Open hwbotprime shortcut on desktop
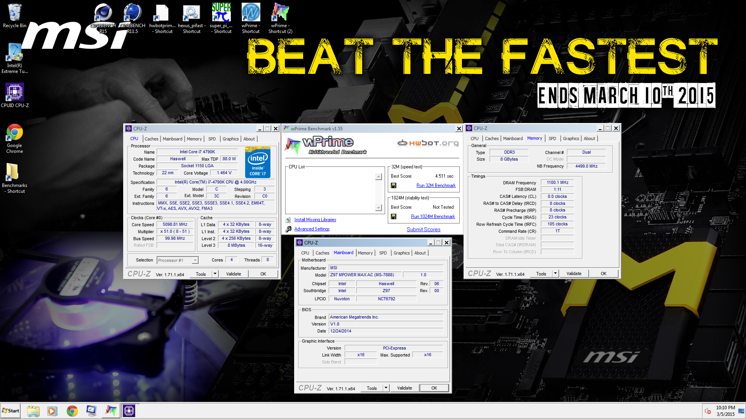The width and height of the screenshot is (746, 419). (162, 18)
